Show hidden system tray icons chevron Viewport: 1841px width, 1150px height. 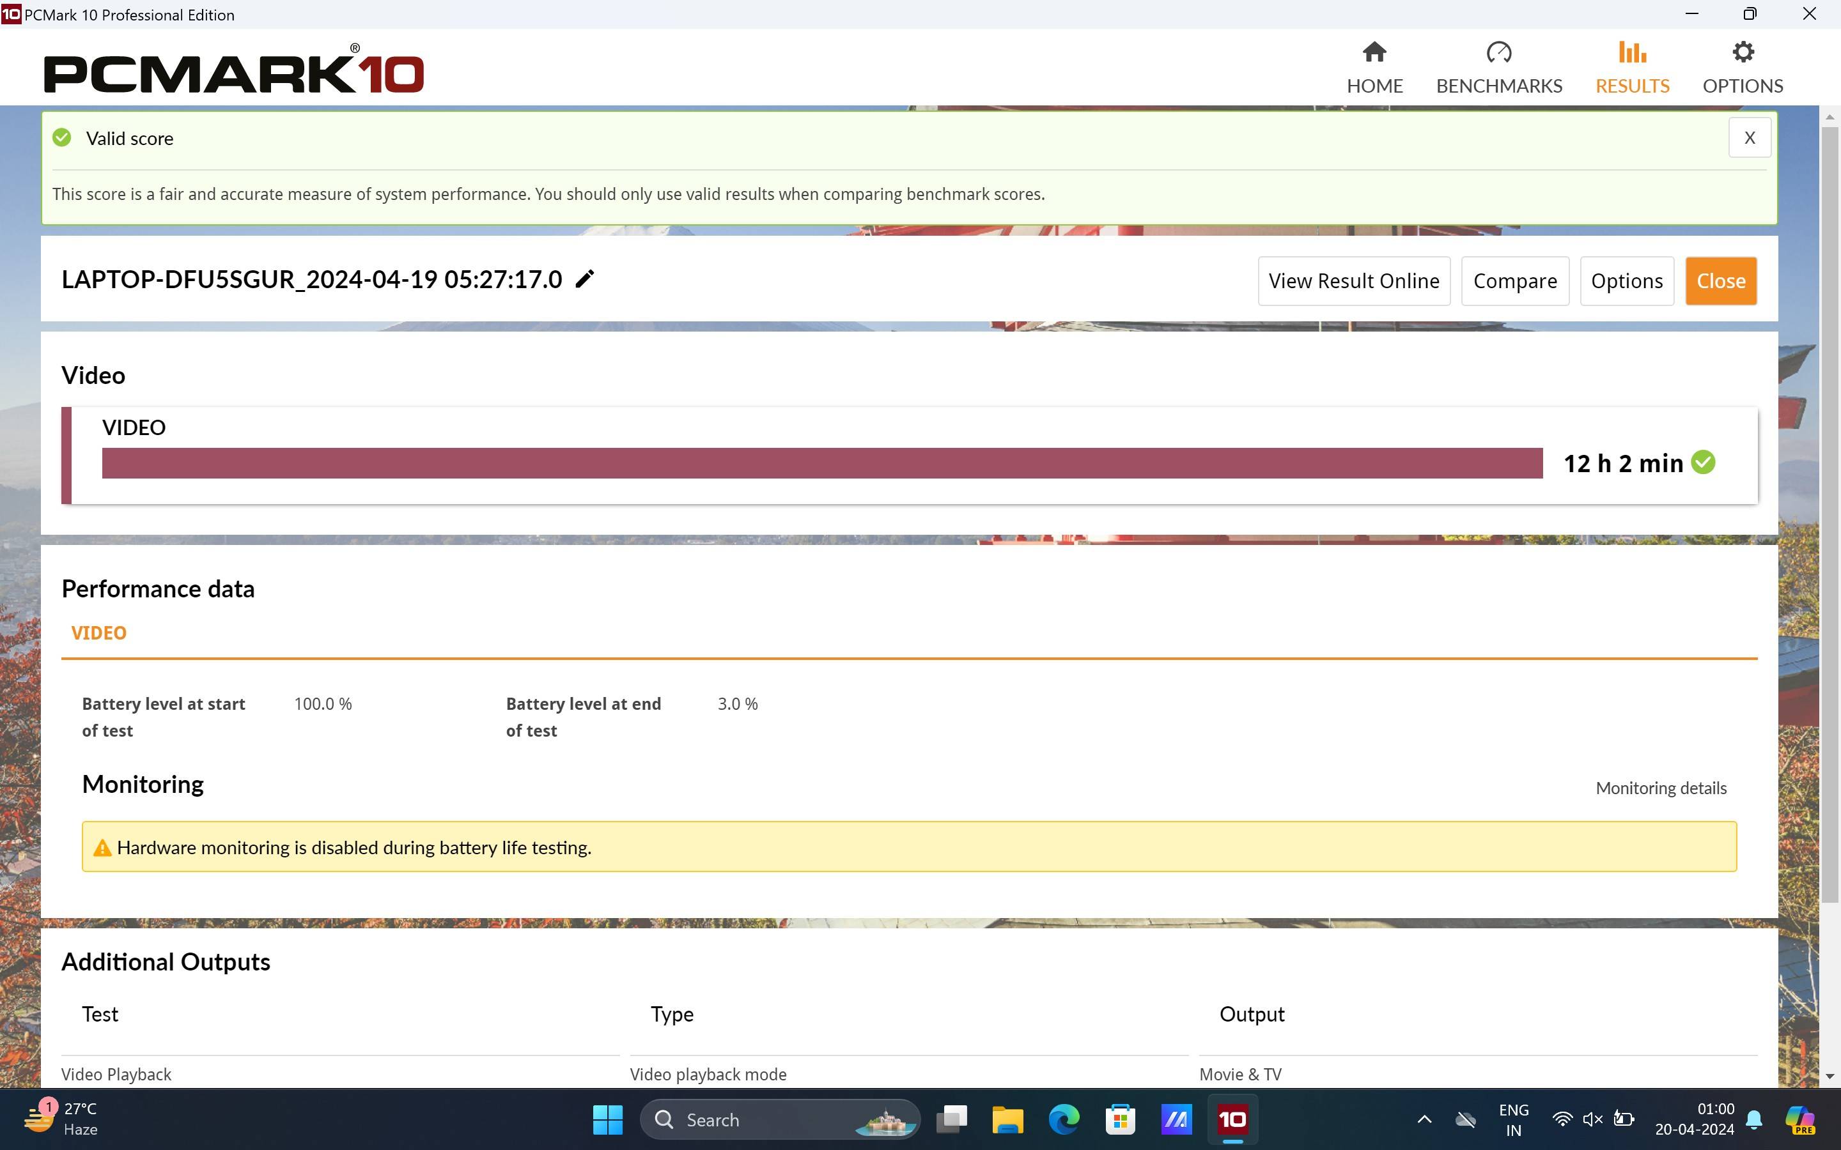[1424, 1119]
